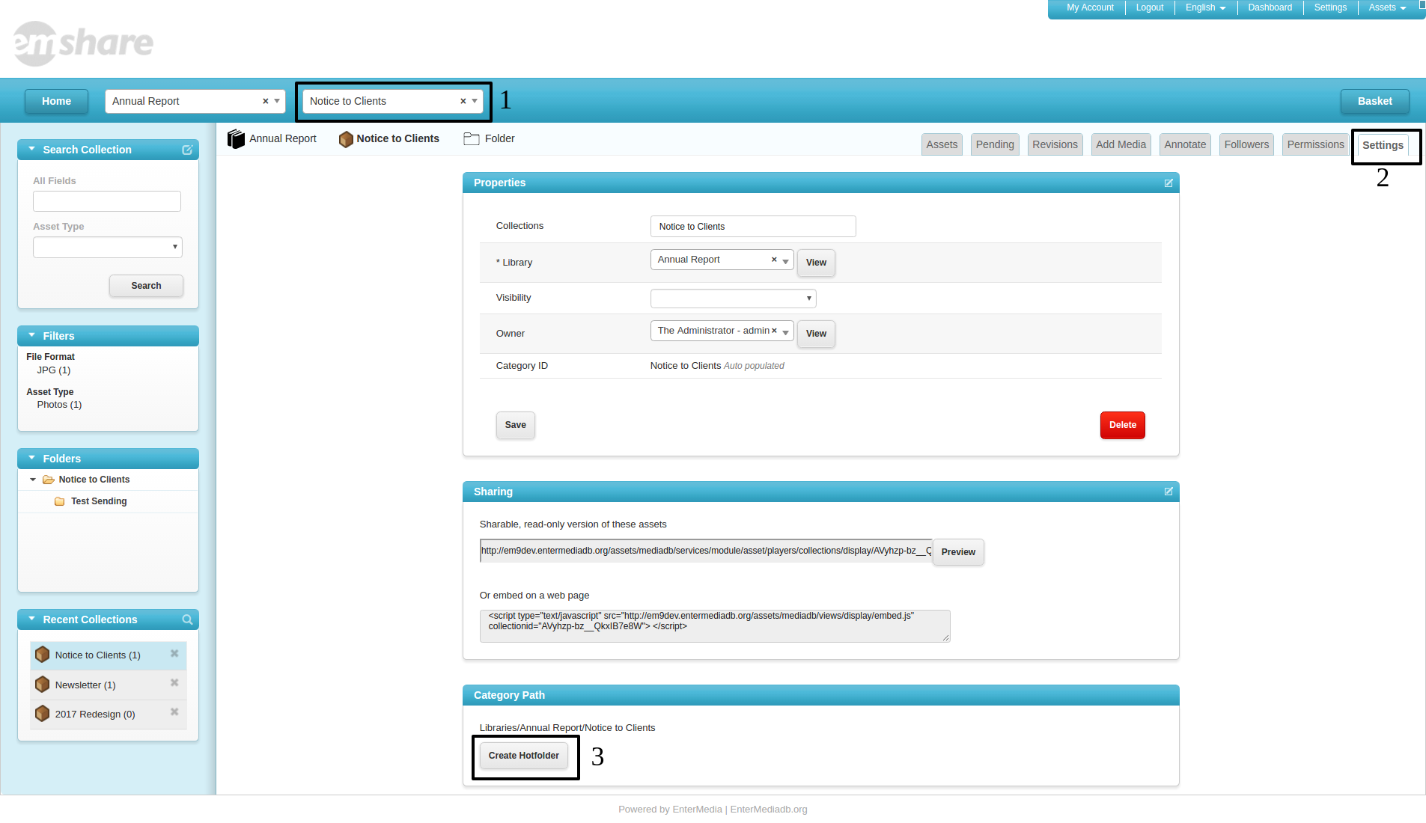The height and width of the screenshot is (823, 1426).
Task: Open Settings in top bar
Action: tap(1330, 8)
